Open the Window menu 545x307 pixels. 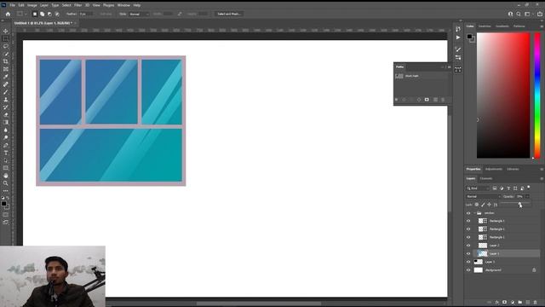(123, 5)
